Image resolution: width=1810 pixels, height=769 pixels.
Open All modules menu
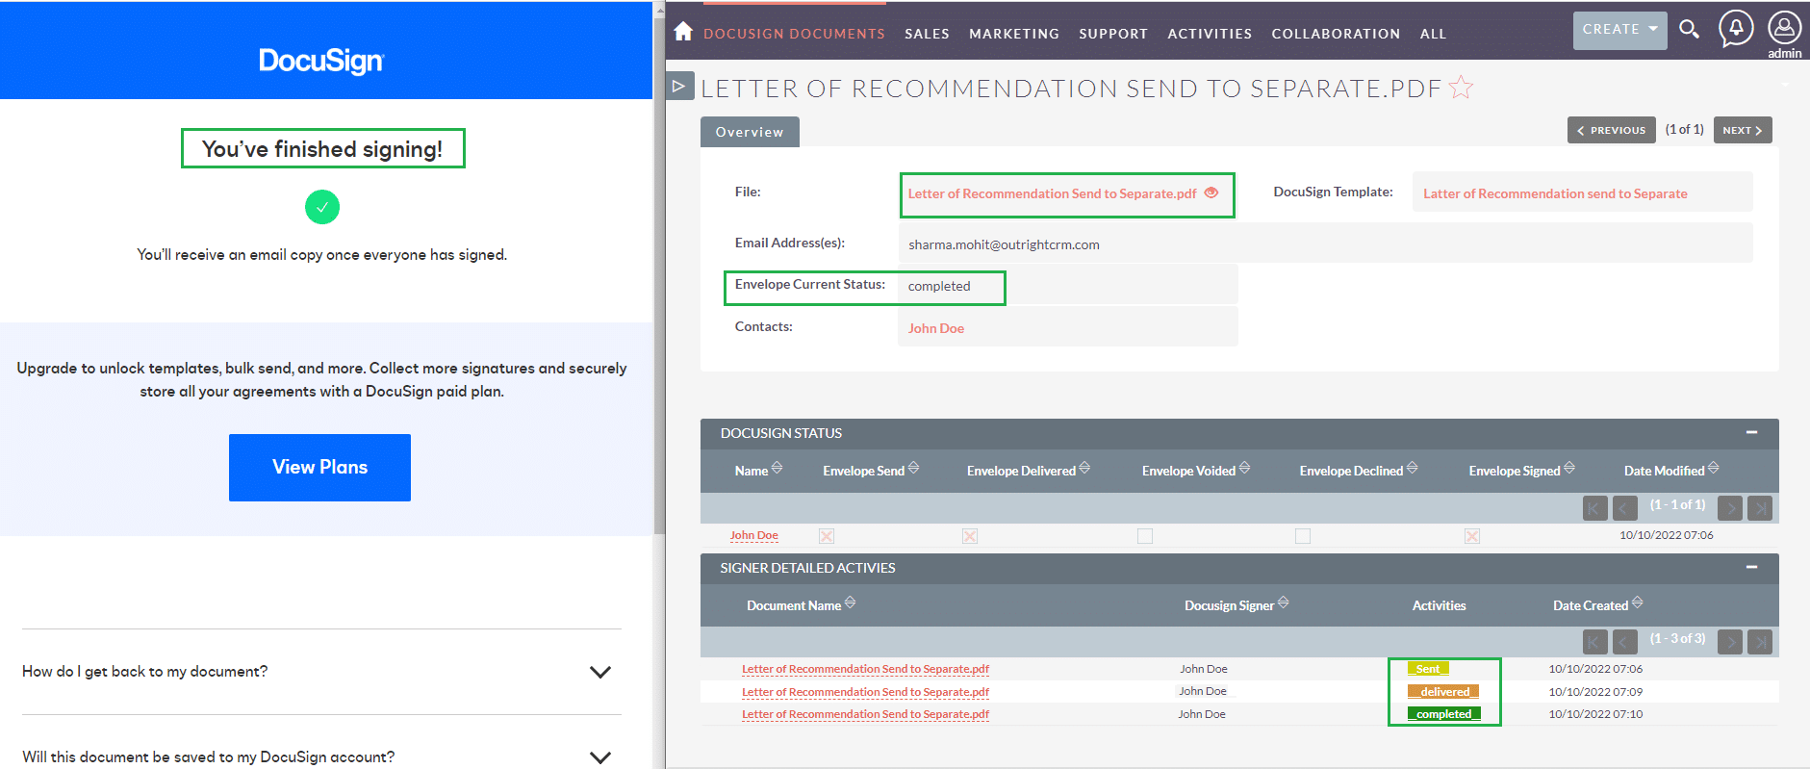click(x=1433, y=33)
